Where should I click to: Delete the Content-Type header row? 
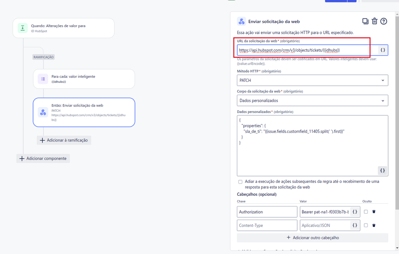pyautogui.click(x=374, y=225)
